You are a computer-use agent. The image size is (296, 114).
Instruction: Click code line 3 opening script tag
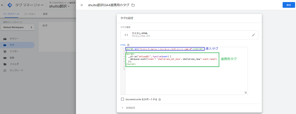[x=130, y=54]
